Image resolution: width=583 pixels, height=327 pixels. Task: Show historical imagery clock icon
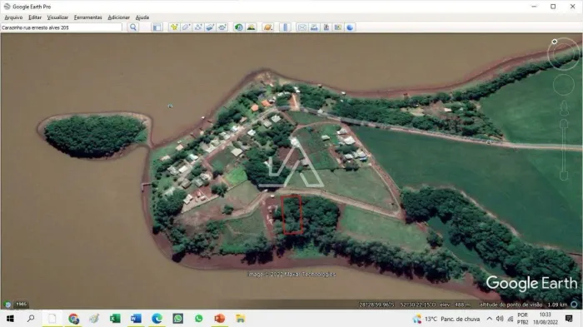(x=239, y=27)
